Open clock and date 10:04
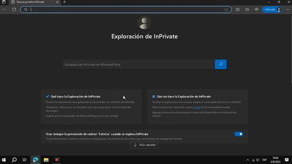Viewport: 292px width, 164px height. pyautogui.click(x=276, y=160)
